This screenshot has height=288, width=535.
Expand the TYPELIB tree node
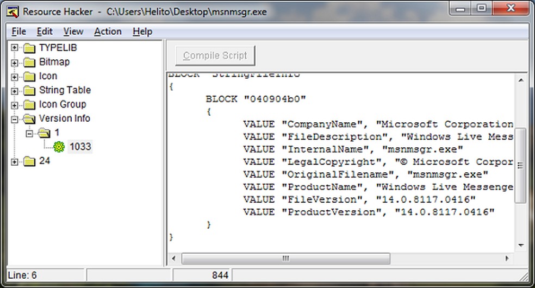(14, 48)
